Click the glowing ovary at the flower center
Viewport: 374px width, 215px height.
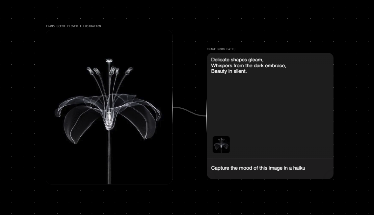coord(109,117)
